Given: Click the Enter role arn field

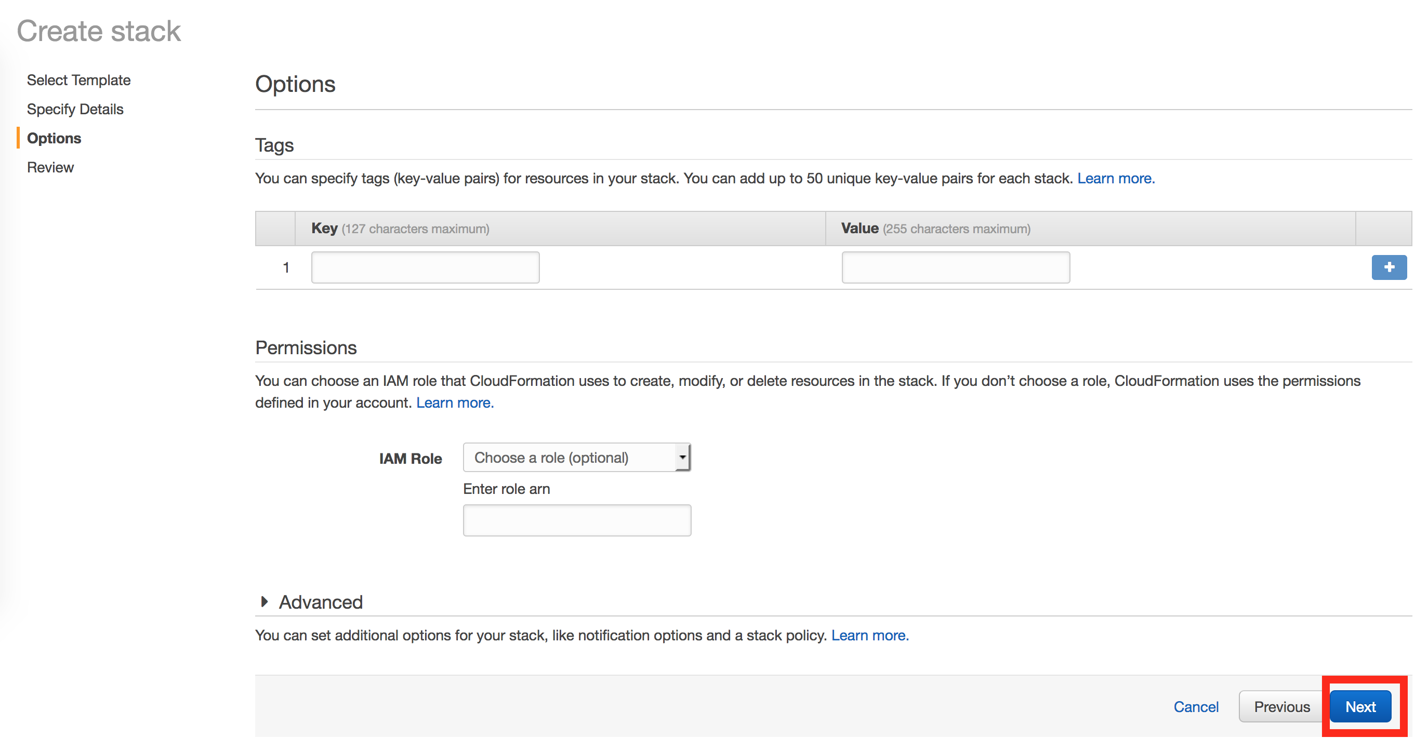Looking at the screenshot, I should [576, 520].
